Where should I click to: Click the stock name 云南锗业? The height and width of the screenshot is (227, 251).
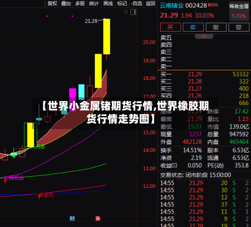click(x=172, y=6)
